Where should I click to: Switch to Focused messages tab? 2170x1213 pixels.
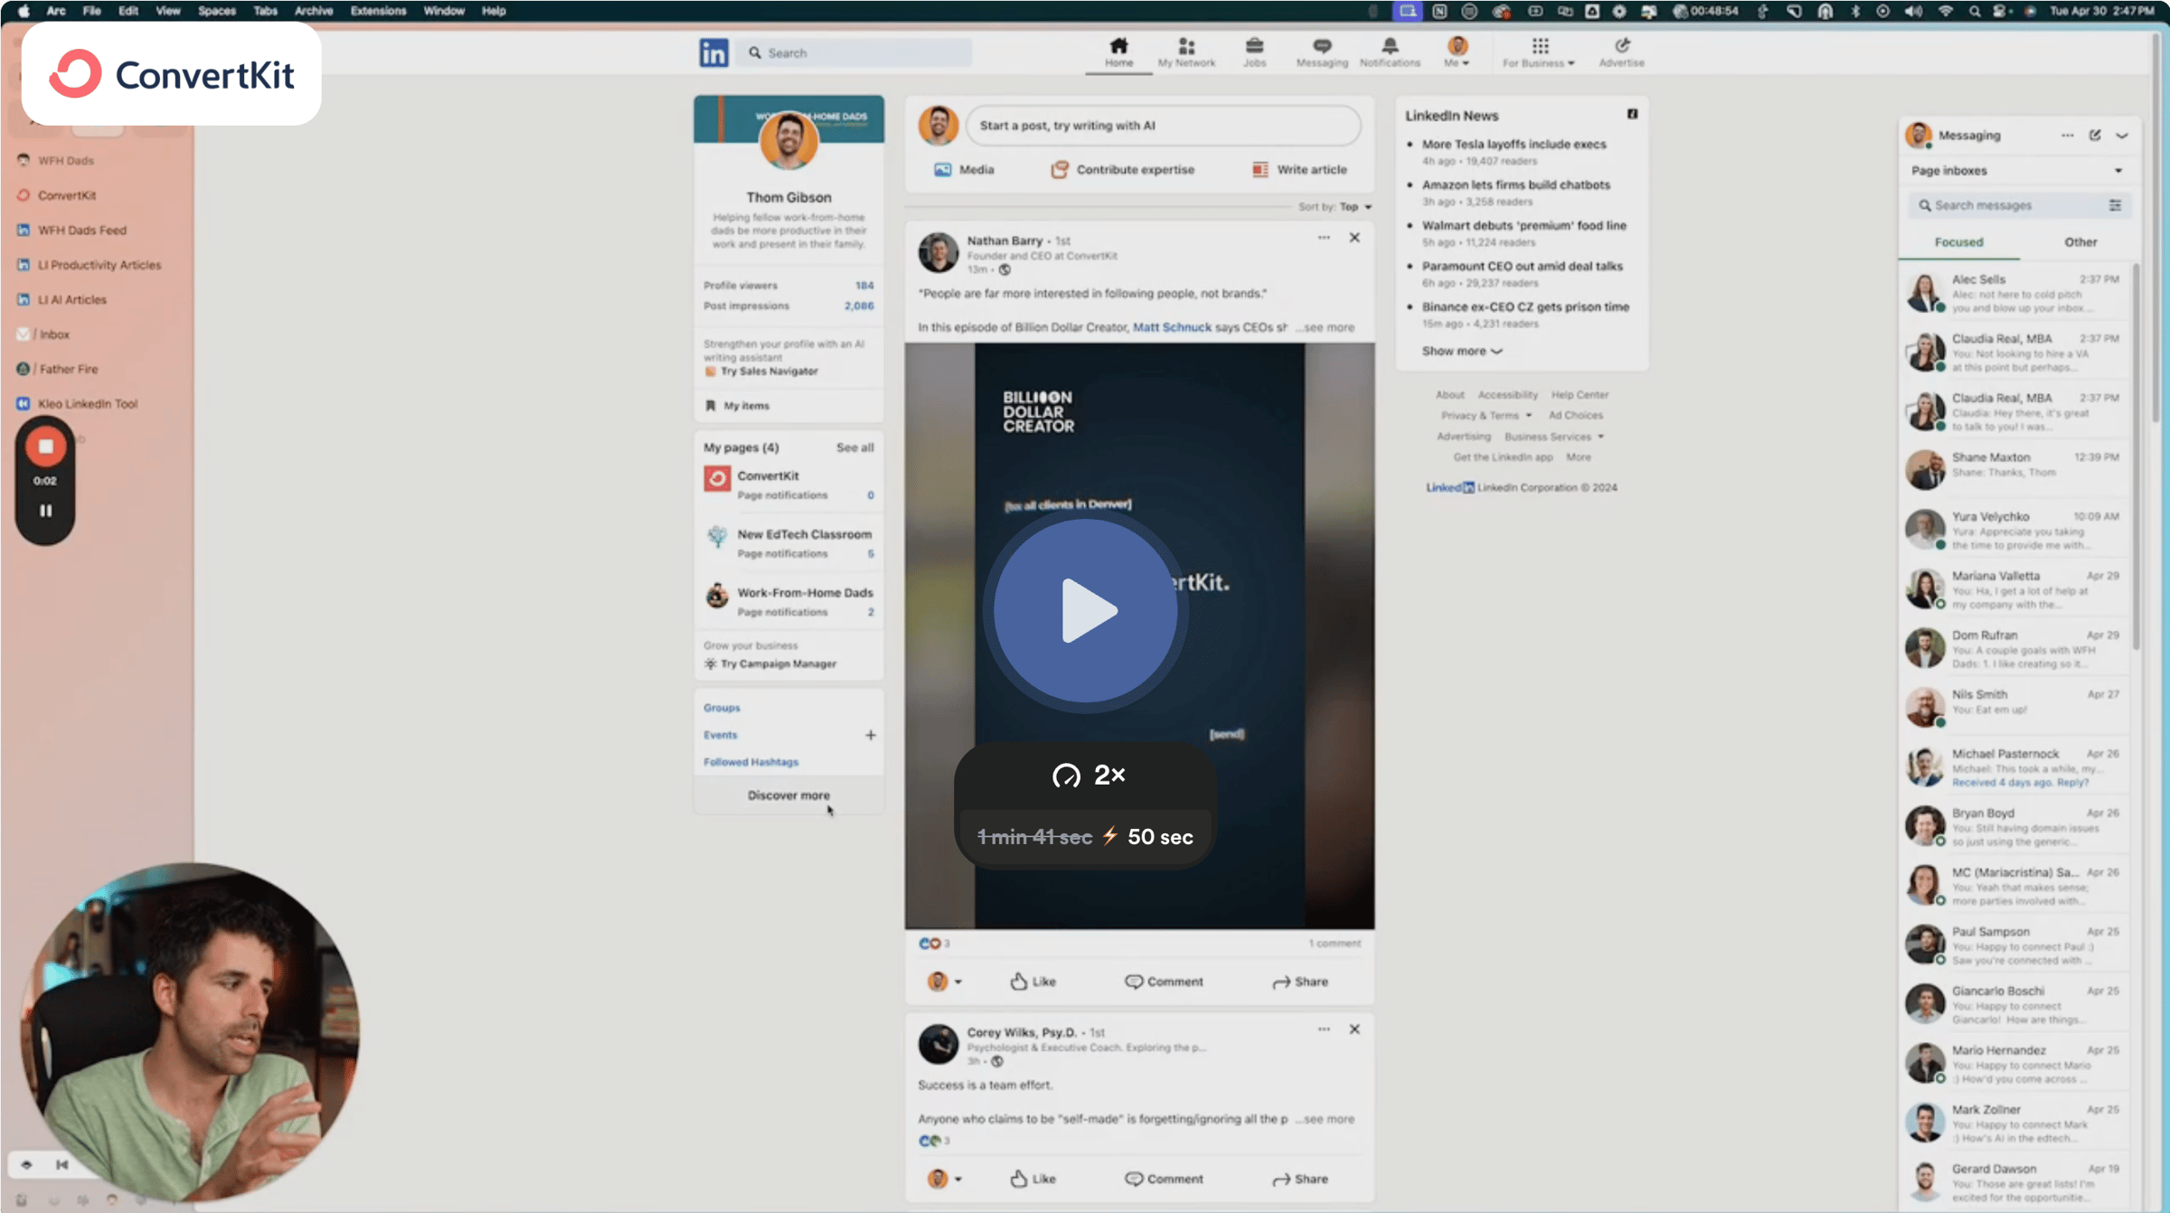[1958, 242]
